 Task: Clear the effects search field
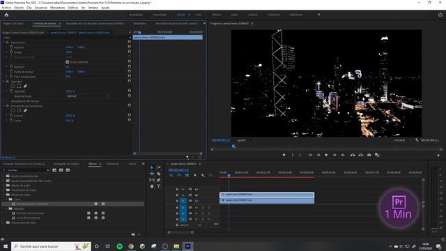click(x=47, y=170)
